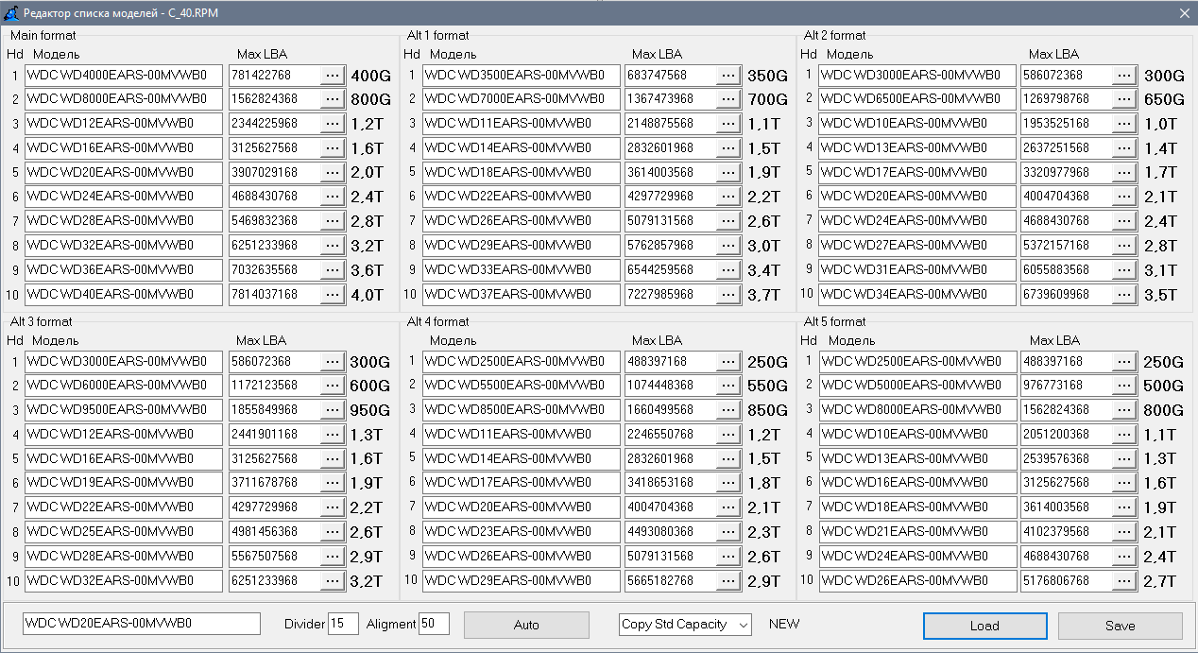
Task: Click the Main format model field WDC WD4000EARS-00MVWB0
Action: click(124, 75)
